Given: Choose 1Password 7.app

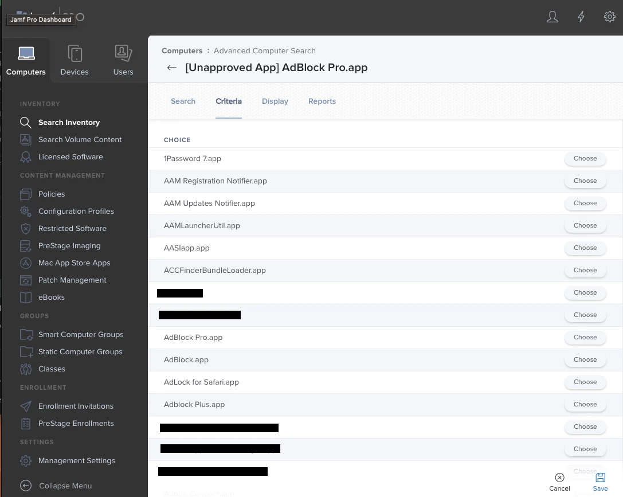Looking at the screenshot, I should (x=585, y=159).
